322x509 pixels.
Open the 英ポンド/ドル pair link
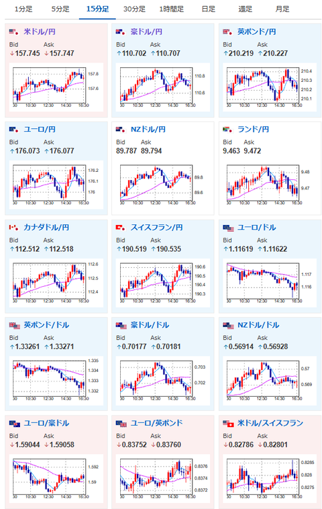click(x=46, y=325)
